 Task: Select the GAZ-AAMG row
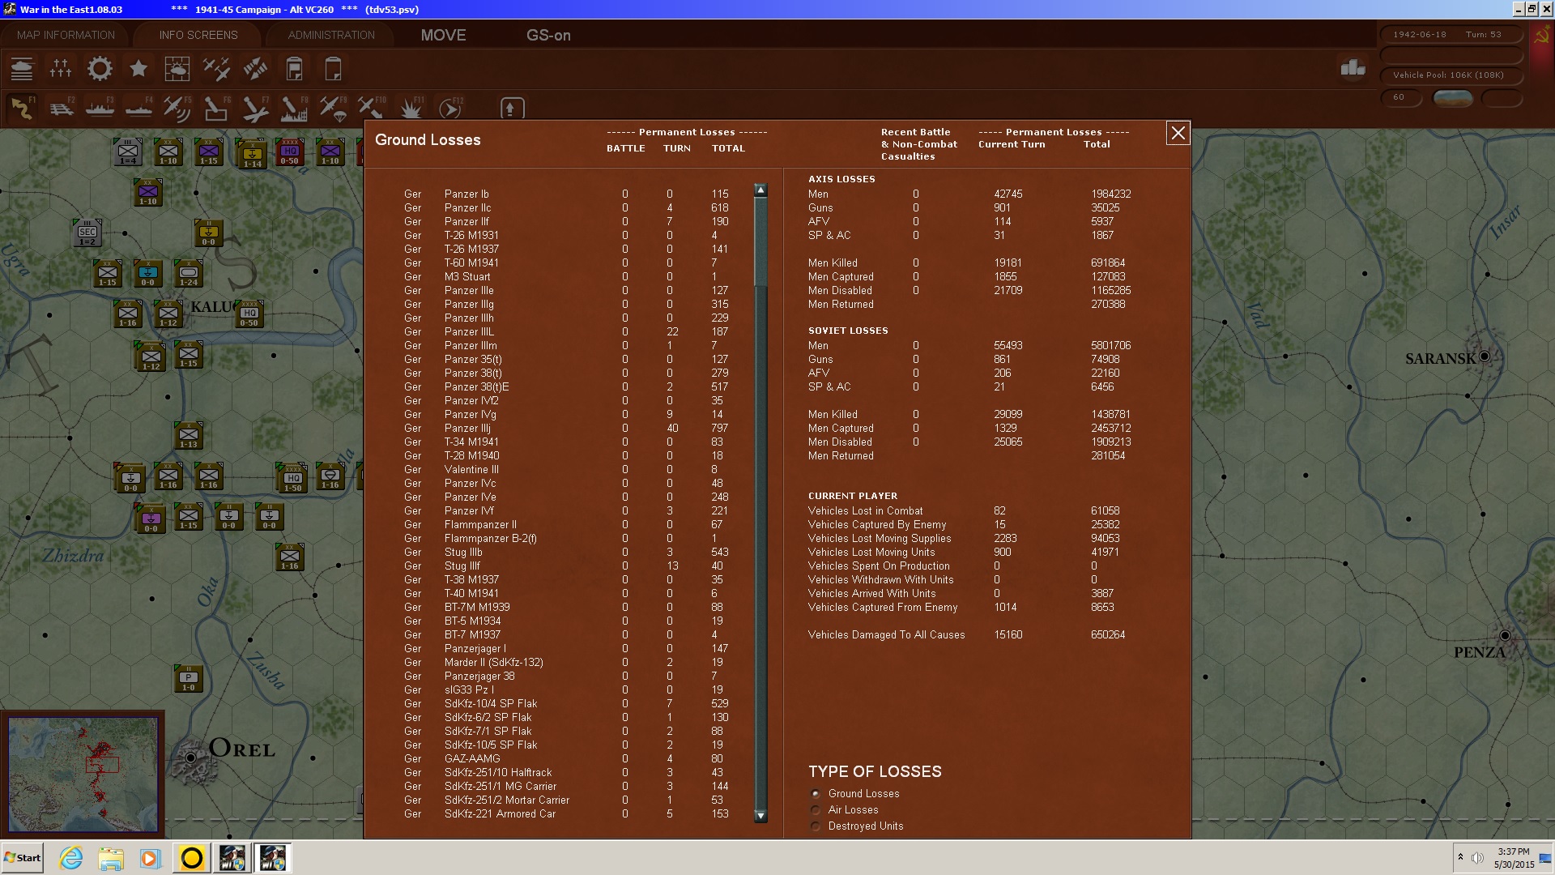[x=566, y=758]
